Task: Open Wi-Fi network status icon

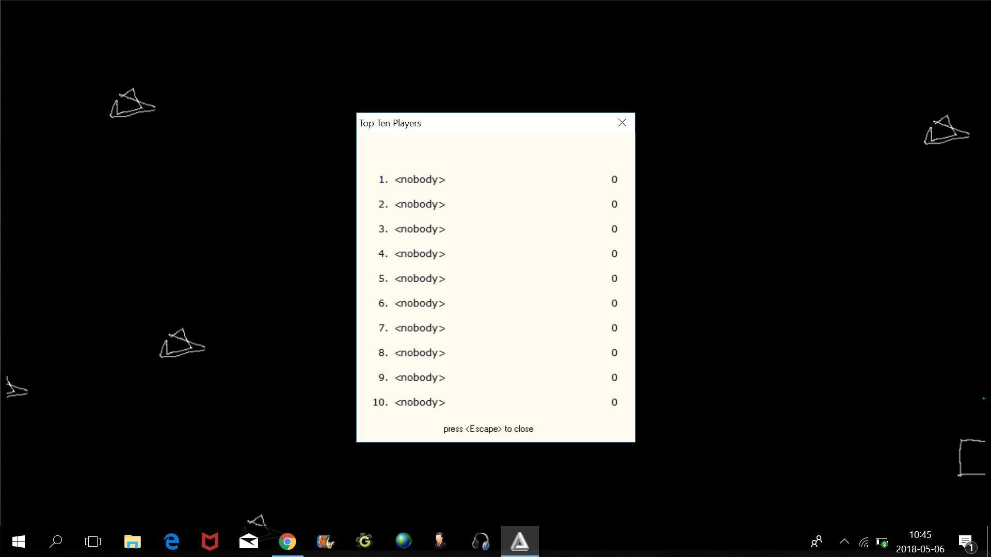Action: (x=864, y=542)
